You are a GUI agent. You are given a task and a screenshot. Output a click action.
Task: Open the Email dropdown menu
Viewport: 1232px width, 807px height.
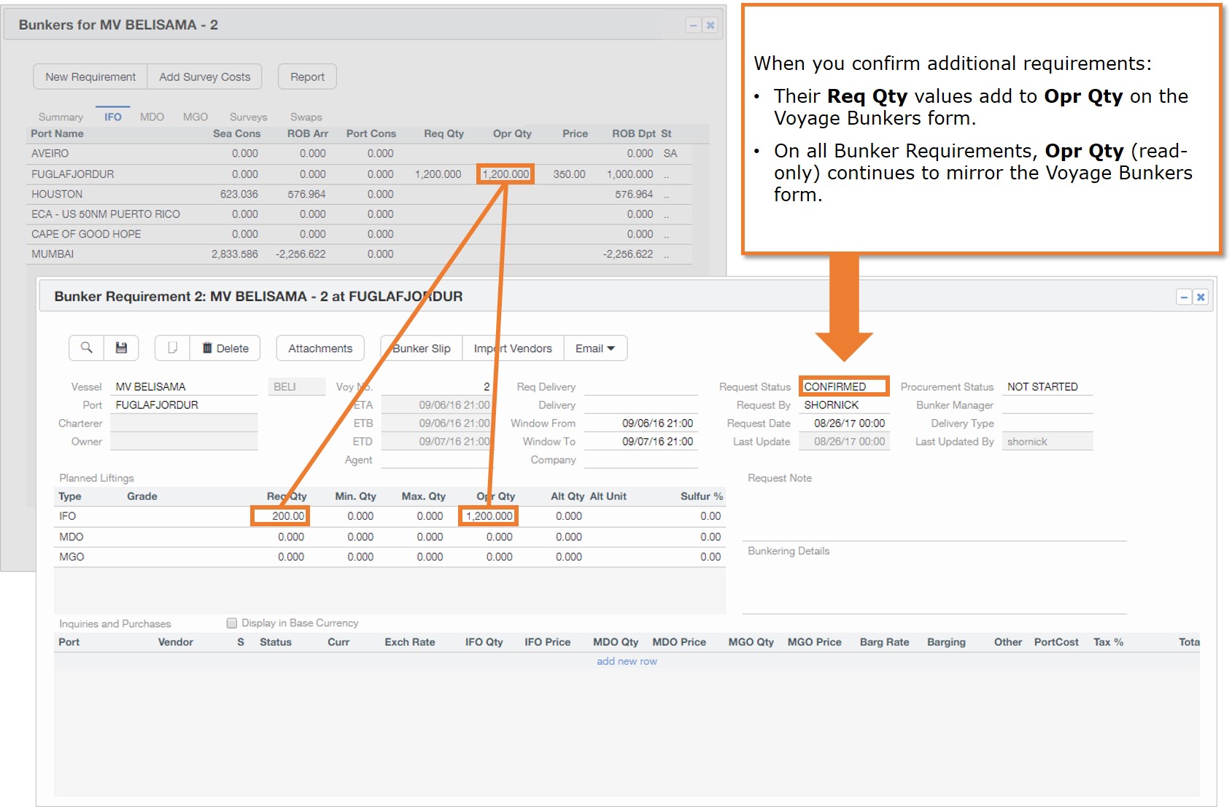[x=595, y=348]
